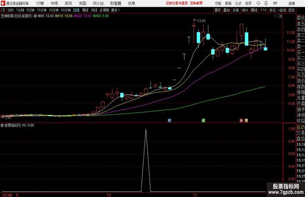Image resolution: width=305 pixels, height=197 pixels.
Task: Open the 公式 menu
Action: tap(238, 3)
